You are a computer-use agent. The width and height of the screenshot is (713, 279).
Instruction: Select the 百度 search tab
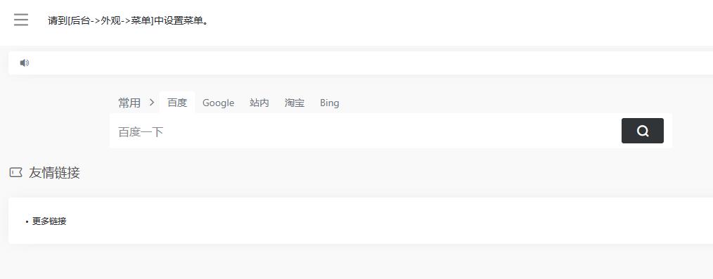pyautogui.click(x=177, y=103)
